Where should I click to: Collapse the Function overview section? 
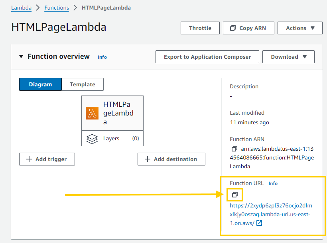(x=22, y=57)
